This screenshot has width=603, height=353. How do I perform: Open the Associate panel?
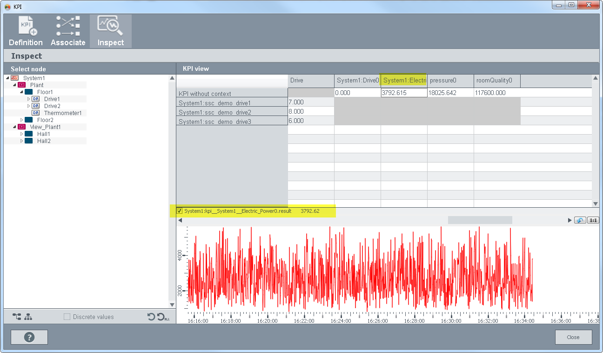tap(68, 31)
